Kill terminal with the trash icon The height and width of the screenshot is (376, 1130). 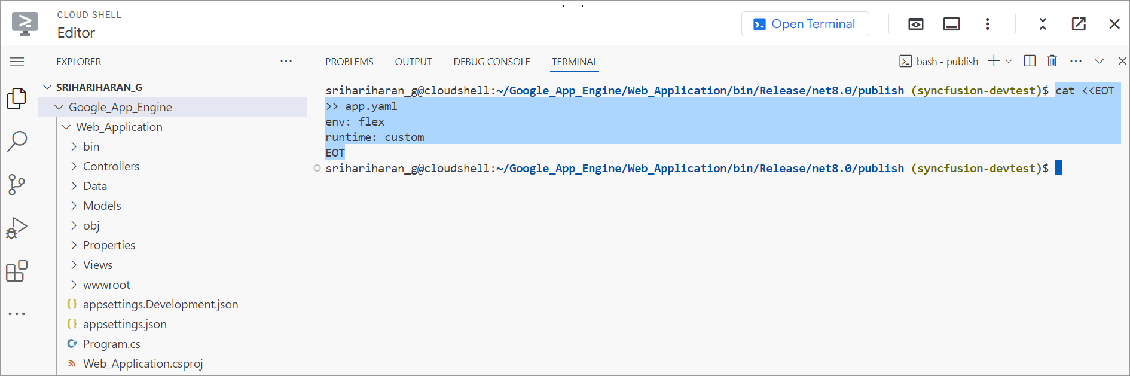1052,61
